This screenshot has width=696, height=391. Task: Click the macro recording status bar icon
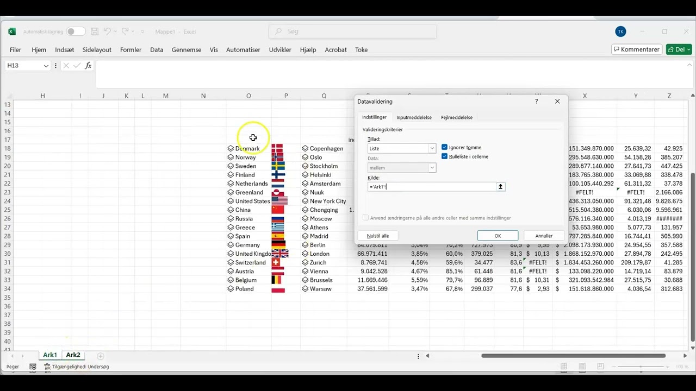33,367
